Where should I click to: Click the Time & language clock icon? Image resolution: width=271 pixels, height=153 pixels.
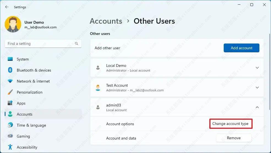pos(10,125)
